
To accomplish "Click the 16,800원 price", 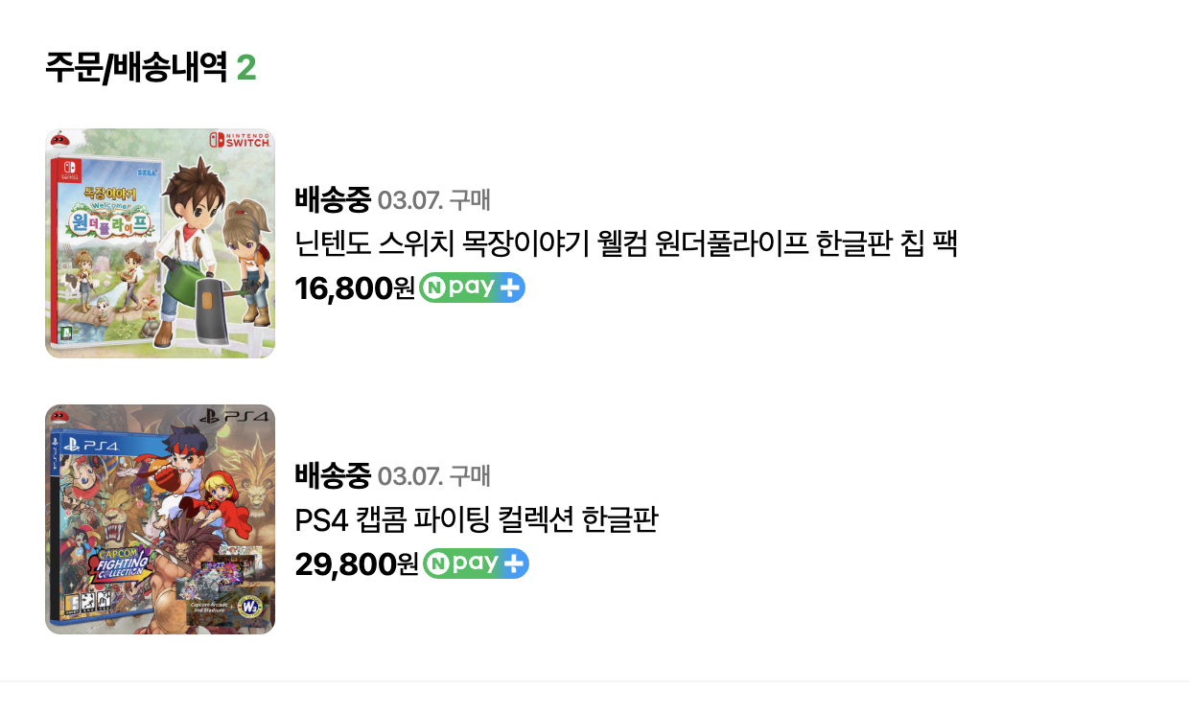I will pos(355,287).
